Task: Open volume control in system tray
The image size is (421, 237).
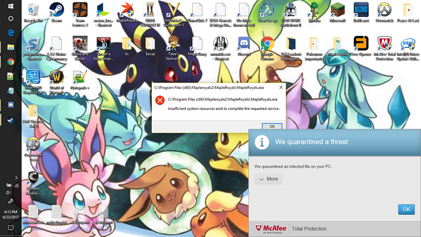Action: 9,193
